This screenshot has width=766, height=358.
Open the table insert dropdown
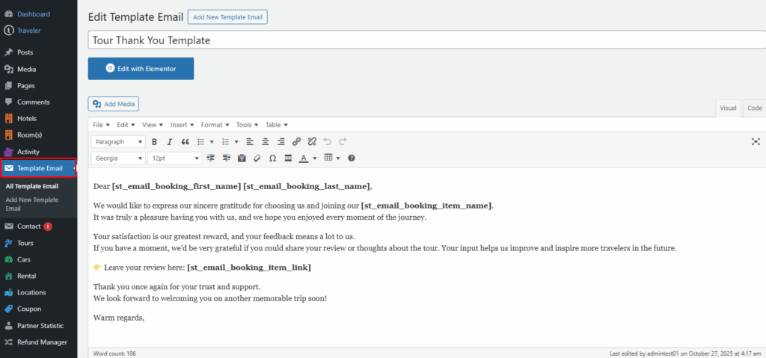pos(331,158)
